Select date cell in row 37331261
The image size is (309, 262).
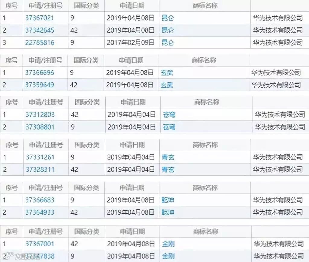[131, 157]
